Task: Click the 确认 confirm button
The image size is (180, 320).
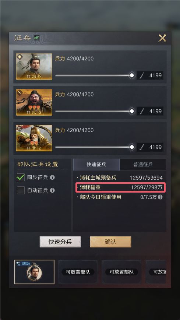Action: coord(110,242)
